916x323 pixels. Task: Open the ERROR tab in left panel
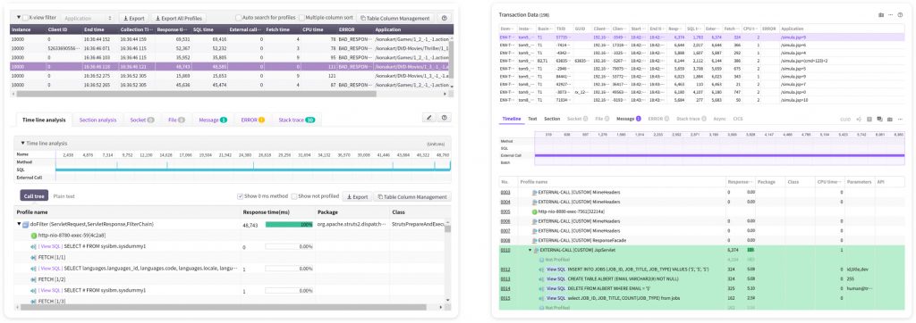tap(252, 120)
